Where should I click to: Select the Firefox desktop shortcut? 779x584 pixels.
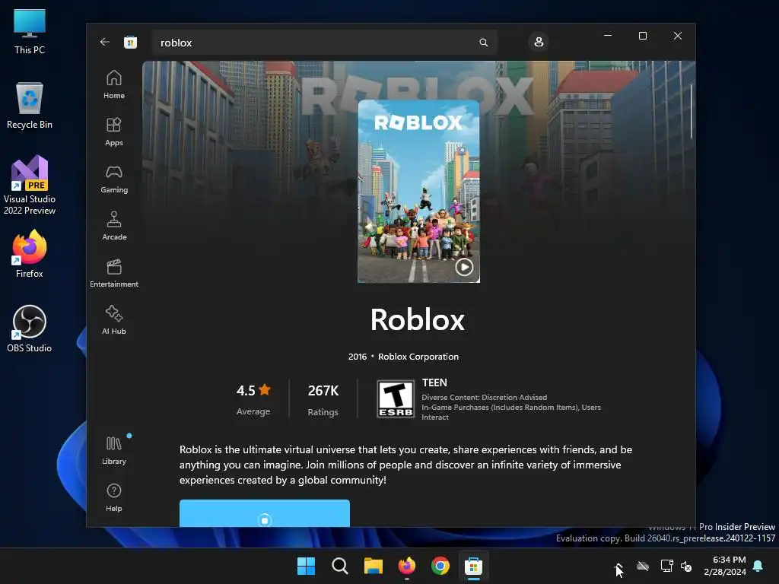30,254
